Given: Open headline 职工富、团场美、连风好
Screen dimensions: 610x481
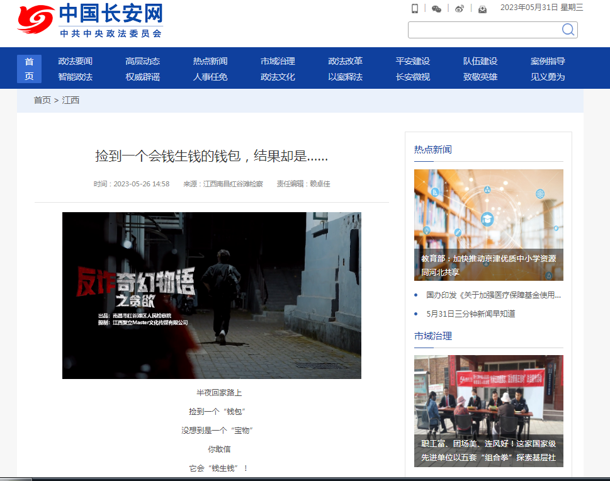Looking at the screenshot, I should tap(489, 451).
